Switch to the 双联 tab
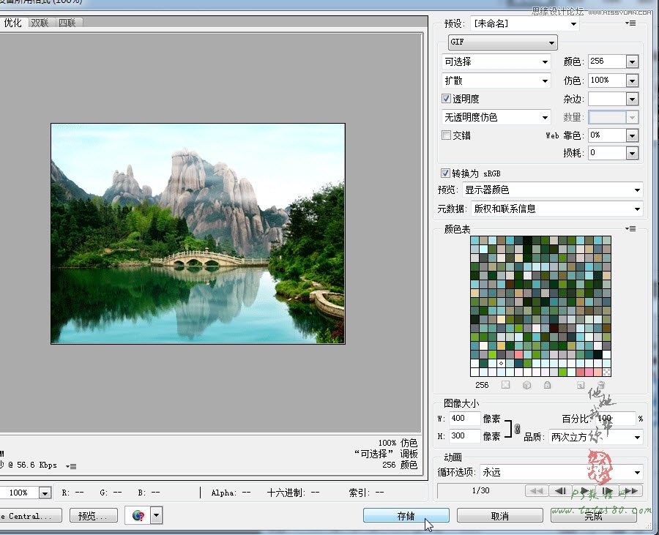 (x=40, y=23)
